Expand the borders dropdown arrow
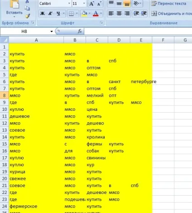 pos(77,14)
